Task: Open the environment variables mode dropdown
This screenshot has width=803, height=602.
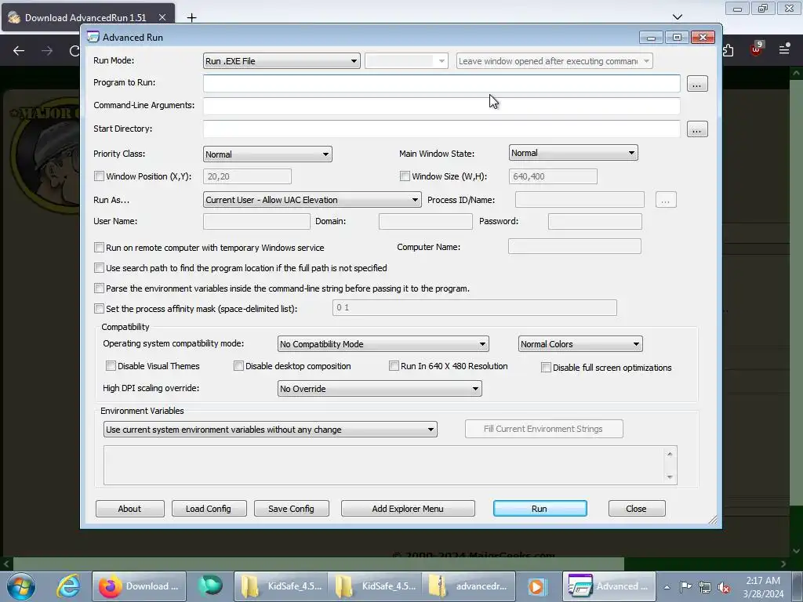Action: tap(271, 430)
